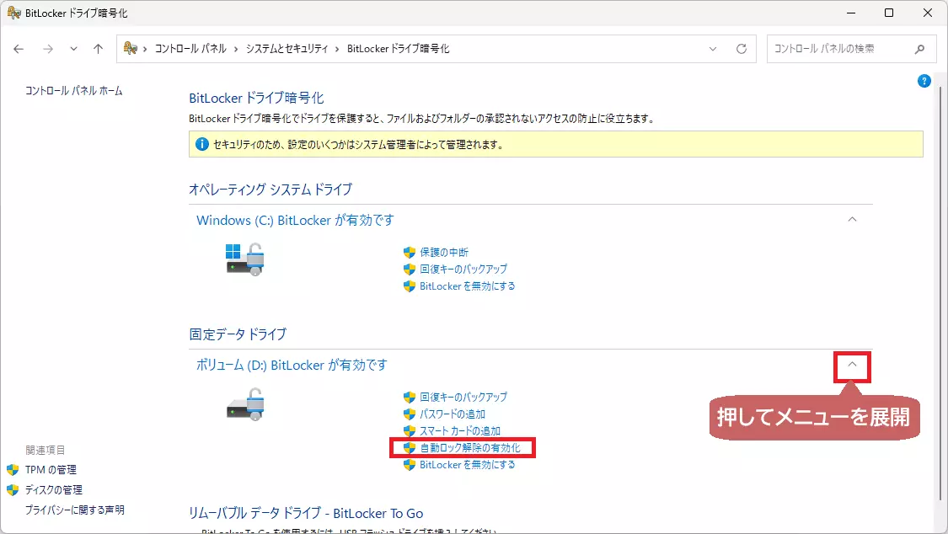Click shield icon beside パスワードの追加

pyautogui.click(x=410, y=414)
